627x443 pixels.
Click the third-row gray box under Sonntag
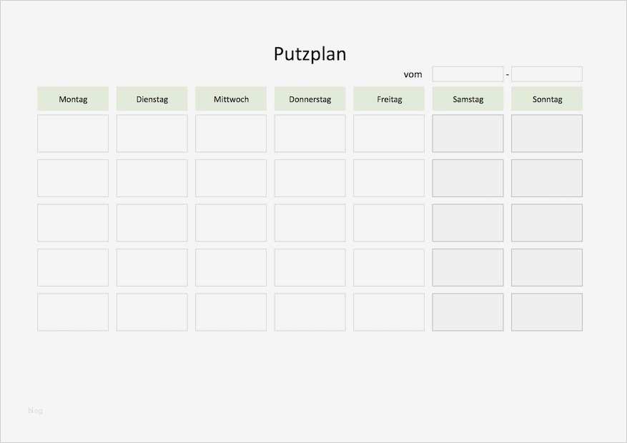click(547, 223)
